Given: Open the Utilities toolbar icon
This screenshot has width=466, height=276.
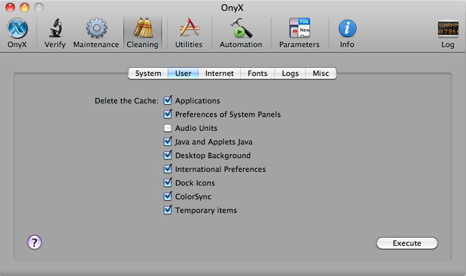Looking at the screenshot, I should [x=189, y=28].
